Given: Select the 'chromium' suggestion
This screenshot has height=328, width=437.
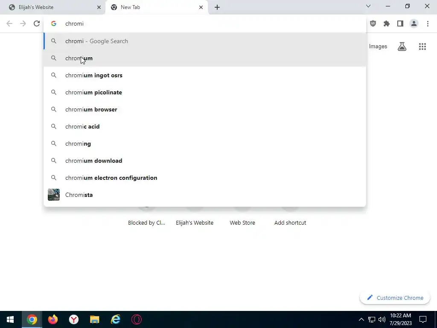Looking at the screenshot, I should (x=205, y=58).
